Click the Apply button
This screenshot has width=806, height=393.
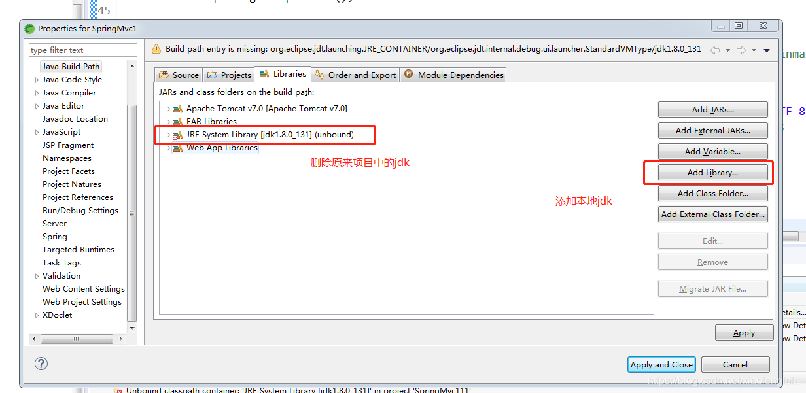[x=743, y=333]
